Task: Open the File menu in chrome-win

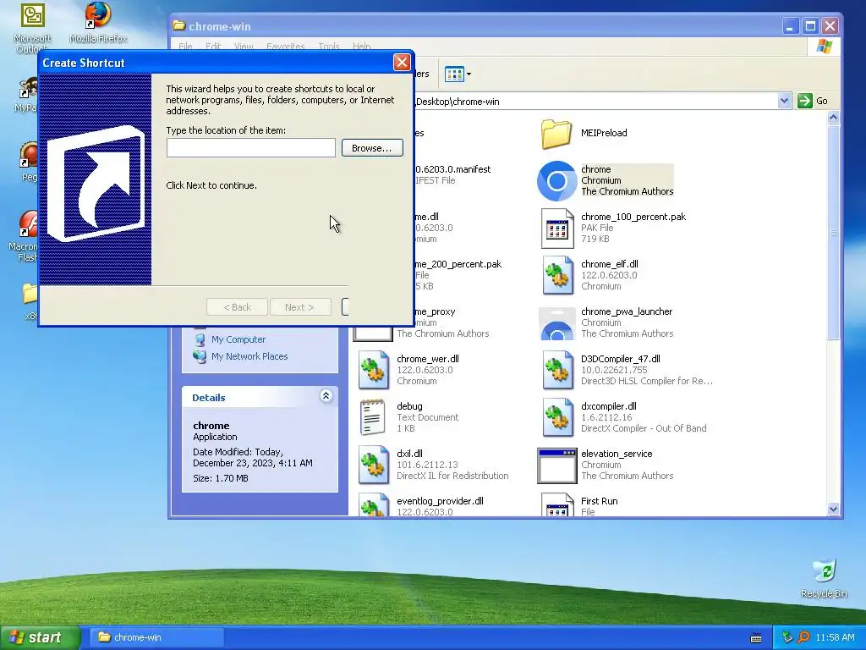Action: pyautogui.click(x=185, y=47)
